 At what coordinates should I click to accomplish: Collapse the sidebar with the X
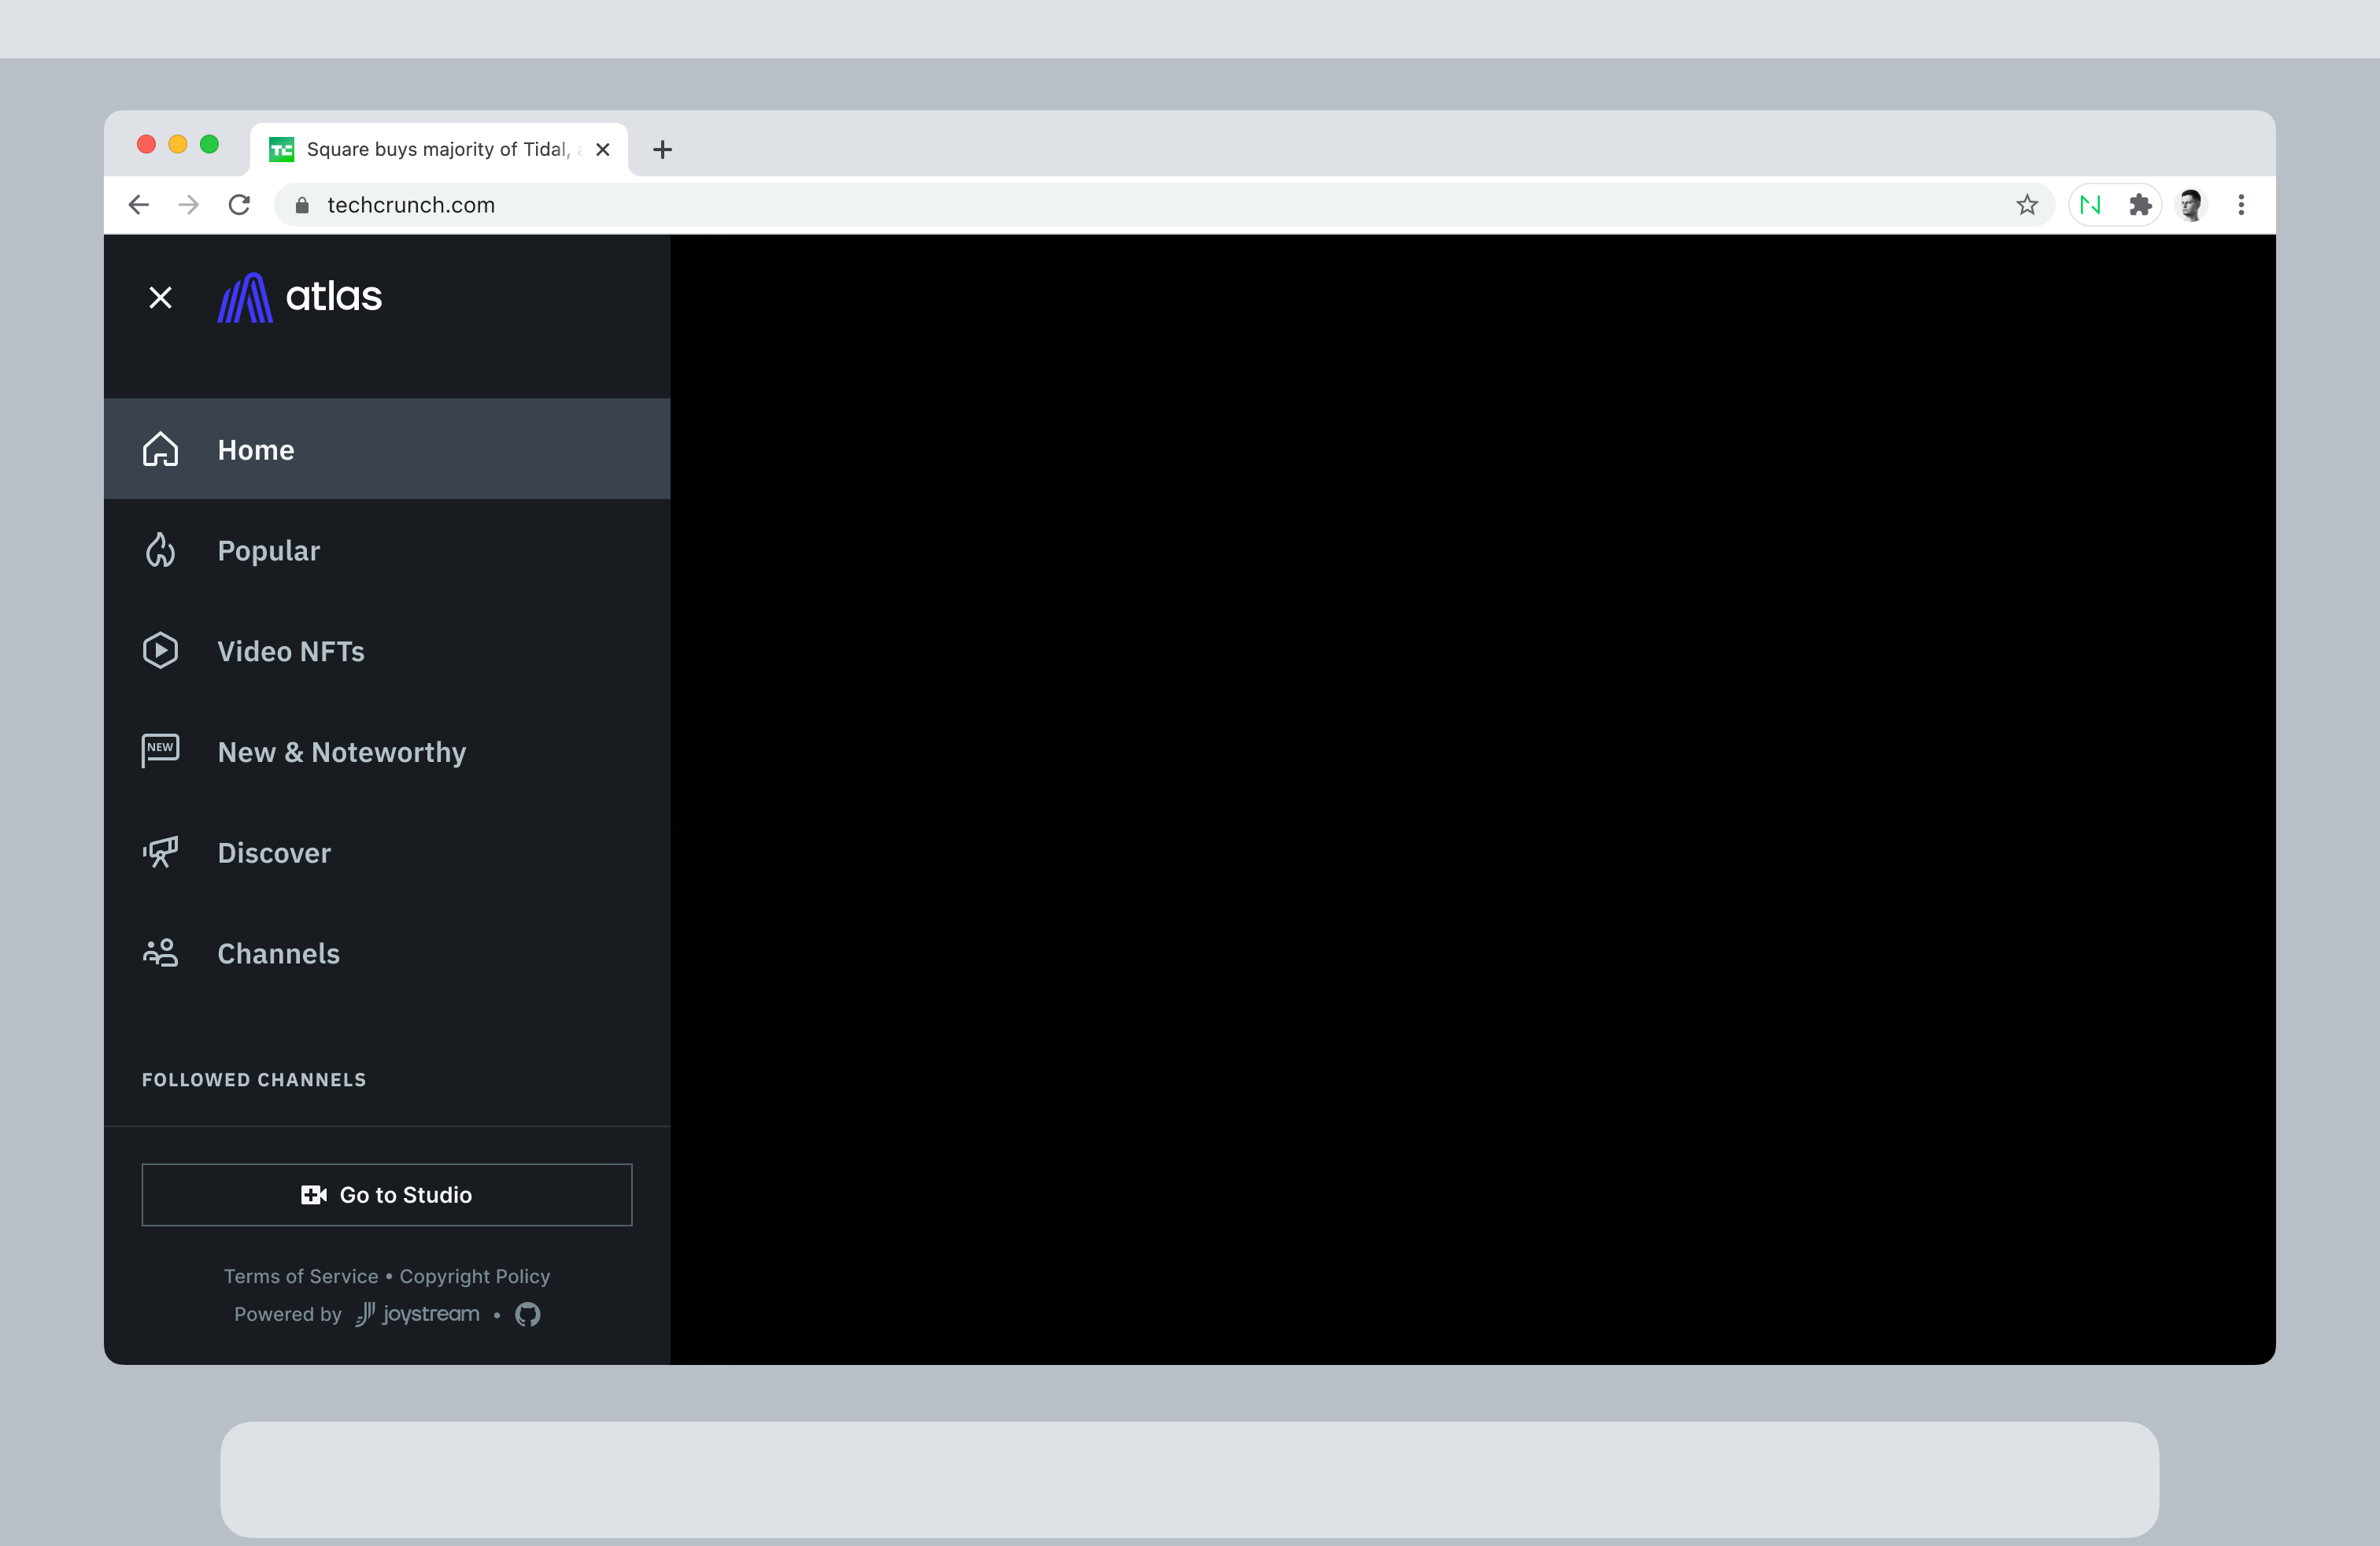click(x=161, y=297)
